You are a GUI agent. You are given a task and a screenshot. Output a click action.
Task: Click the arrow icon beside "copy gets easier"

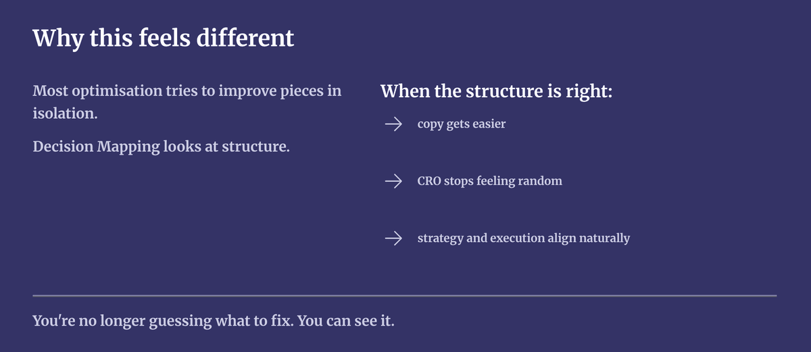pos(393,124)
